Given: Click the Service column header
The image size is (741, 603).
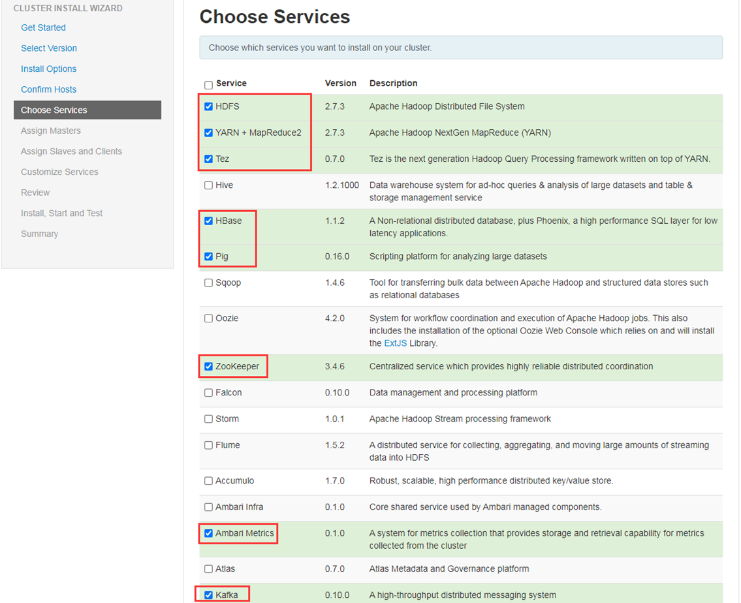Looking at the screenshot, I should point(231,83).
